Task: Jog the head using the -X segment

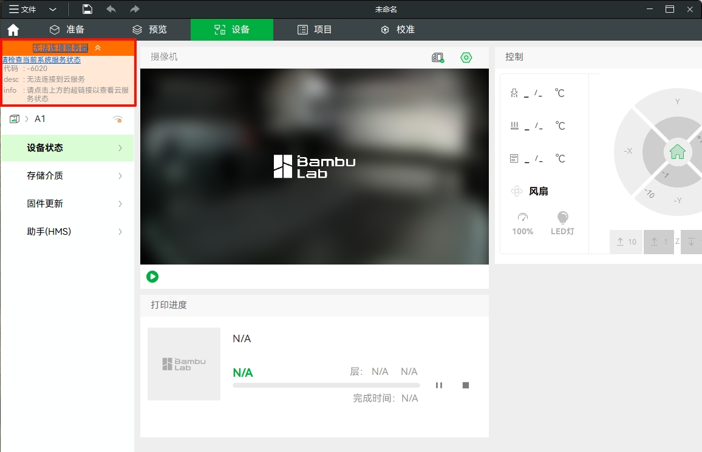Action: point(628,151)
